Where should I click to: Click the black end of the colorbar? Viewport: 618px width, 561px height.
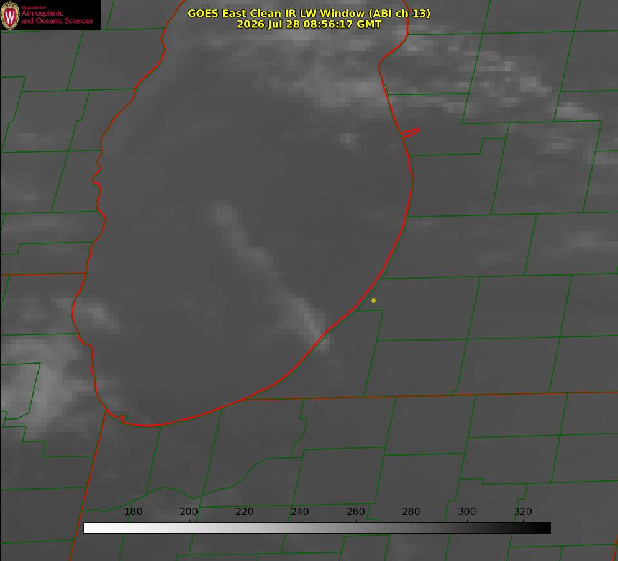545,528
